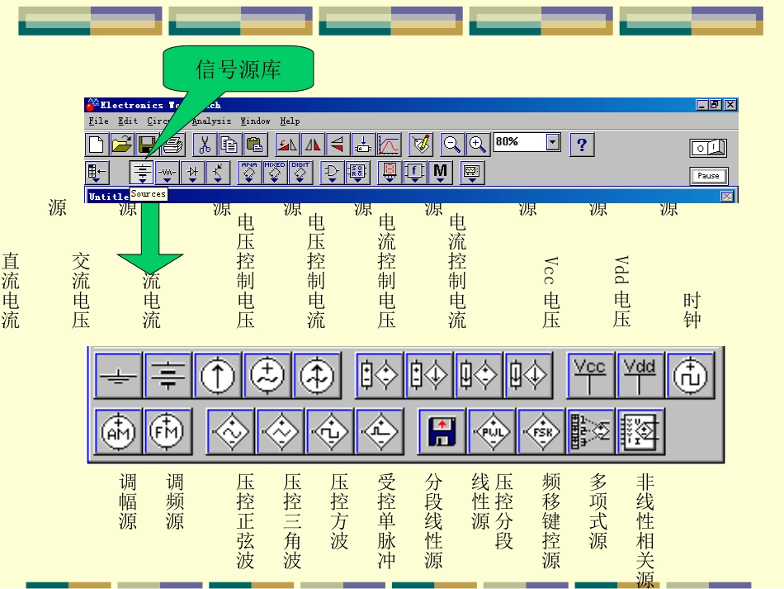Image resolution: width=784 pixels, height=589 pixels.
Task: Select voltage-controlled sine wave oscillator
Action: (230, 431)
